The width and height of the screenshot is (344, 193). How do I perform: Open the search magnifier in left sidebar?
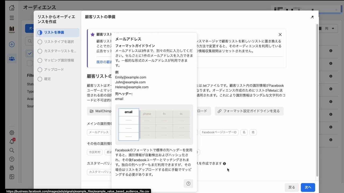point(12,150)
